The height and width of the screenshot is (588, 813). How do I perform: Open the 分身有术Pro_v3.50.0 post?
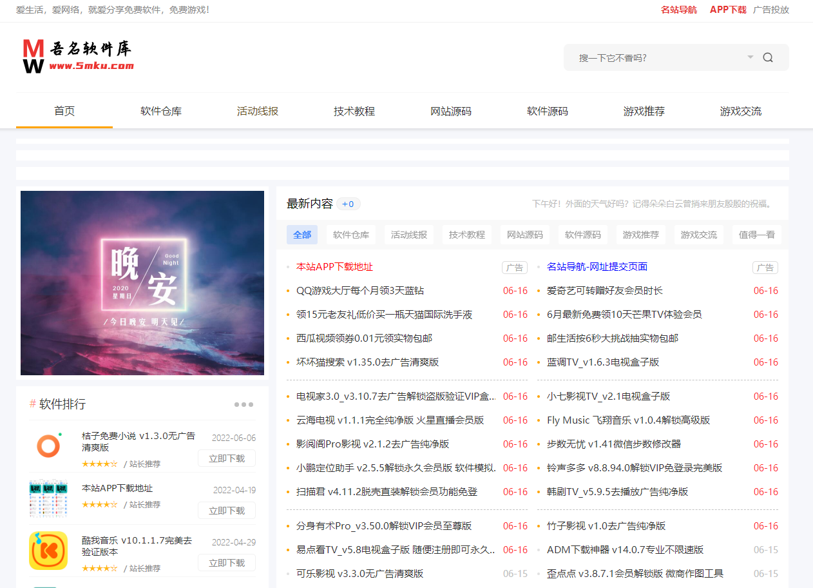[x=384, y=526]
